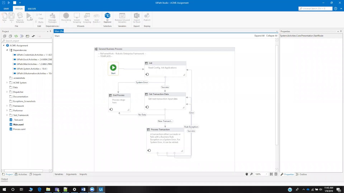Collapse the Dependencies node

pyautogui.click(x=7, y=50)
